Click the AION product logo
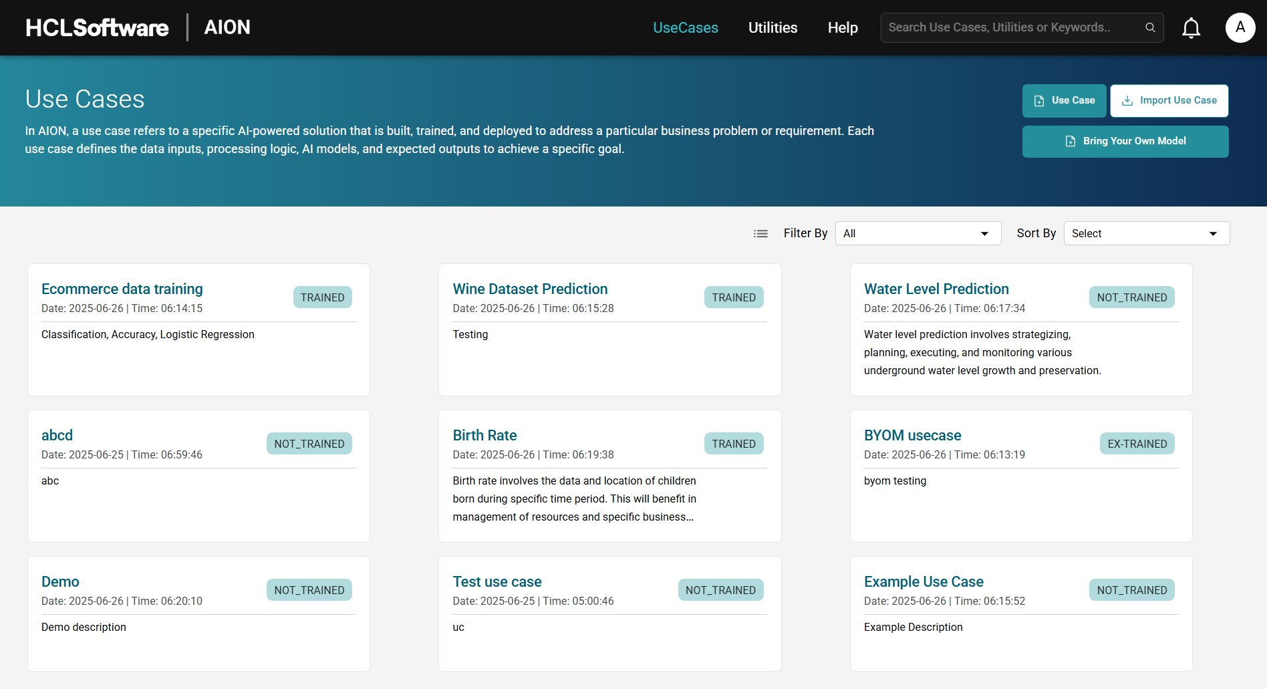 [227, 27]
